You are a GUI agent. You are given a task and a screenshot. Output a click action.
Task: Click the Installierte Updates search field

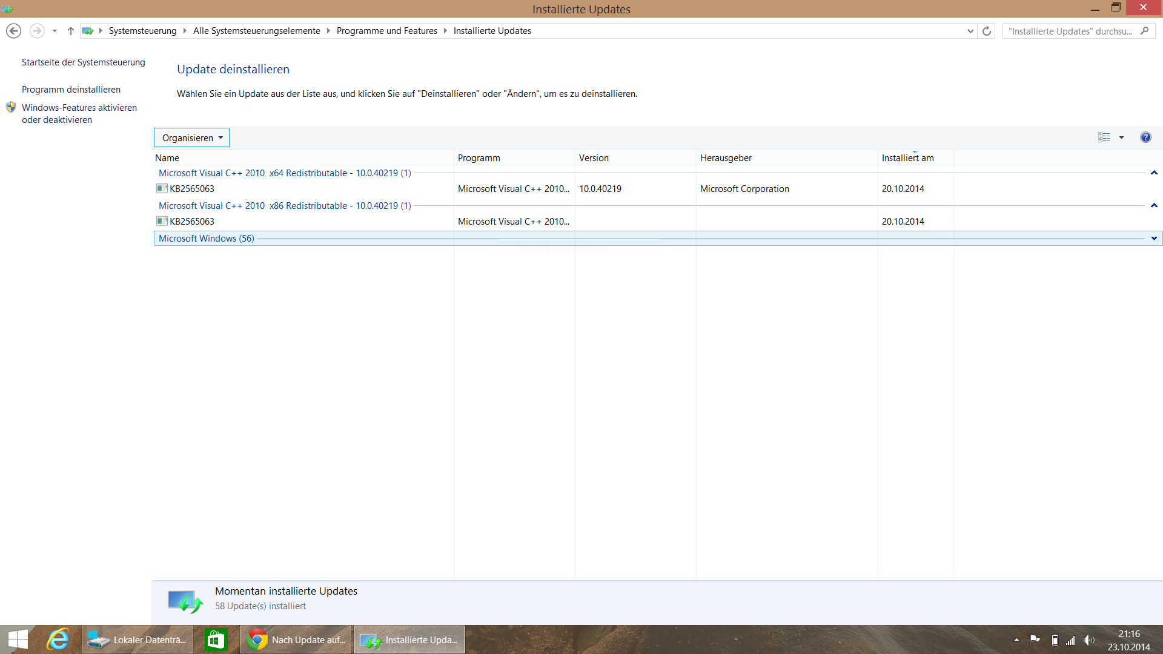click(x=1070, y=31)
